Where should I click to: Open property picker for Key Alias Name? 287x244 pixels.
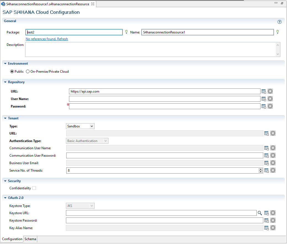point(267,228)
